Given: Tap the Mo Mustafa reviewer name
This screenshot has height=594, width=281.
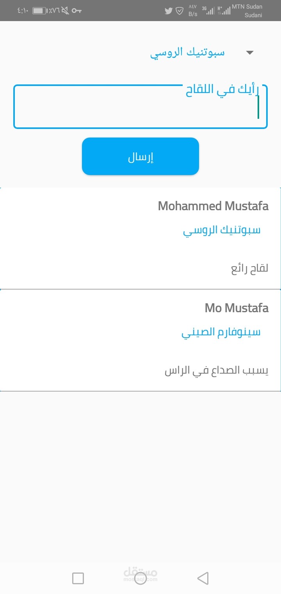Looking at the screenshot, I should [237, 308].
